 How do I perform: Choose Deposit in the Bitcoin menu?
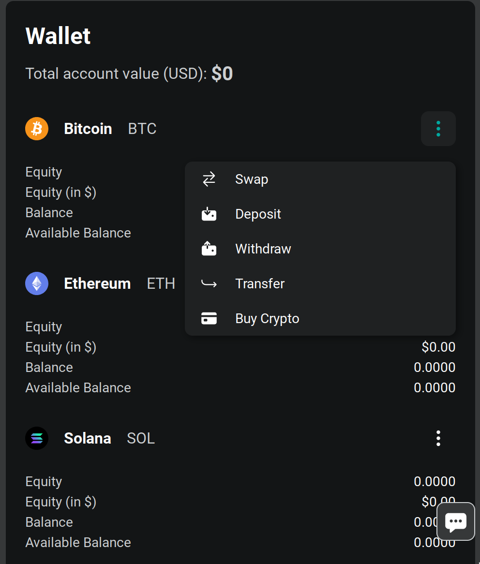(258, 214)
